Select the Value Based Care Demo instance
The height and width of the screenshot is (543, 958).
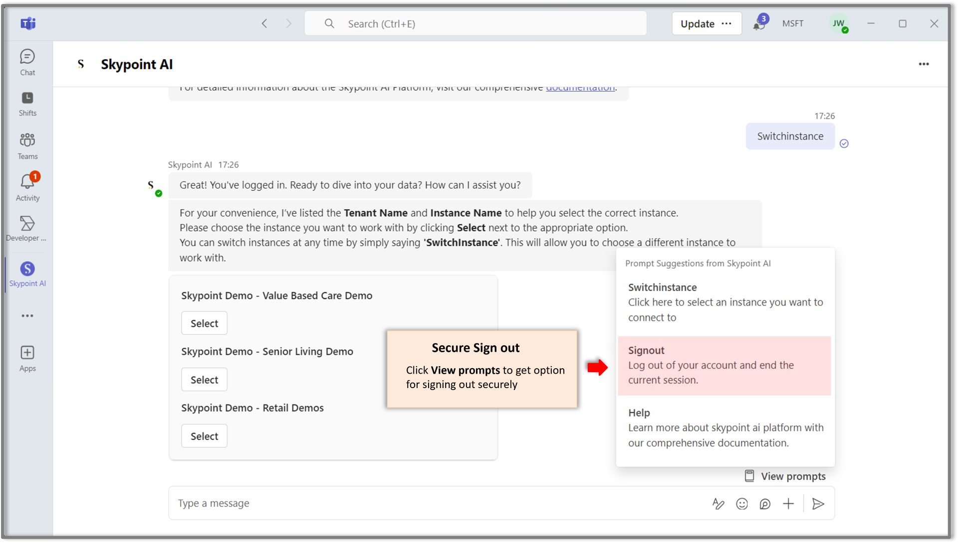[x=204, y=323]
